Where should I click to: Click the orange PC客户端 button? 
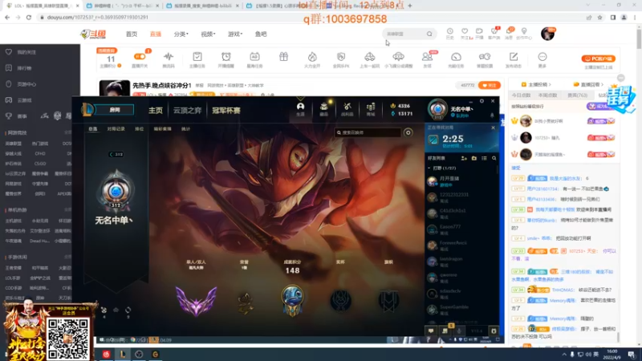click(598, 59)
